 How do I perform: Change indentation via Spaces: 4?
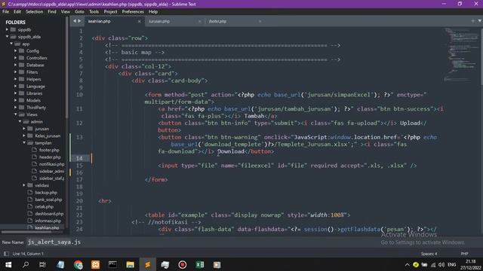coord(429,254)
